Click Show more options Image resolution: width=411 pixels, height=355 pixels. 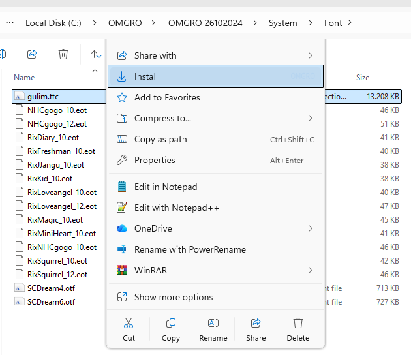point(173,297)
